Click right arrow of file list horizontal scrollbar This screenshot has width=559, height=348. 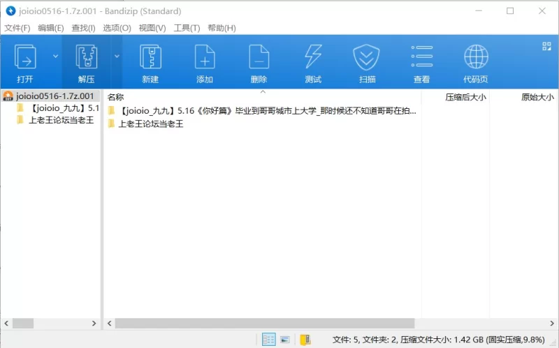point(552,324)
